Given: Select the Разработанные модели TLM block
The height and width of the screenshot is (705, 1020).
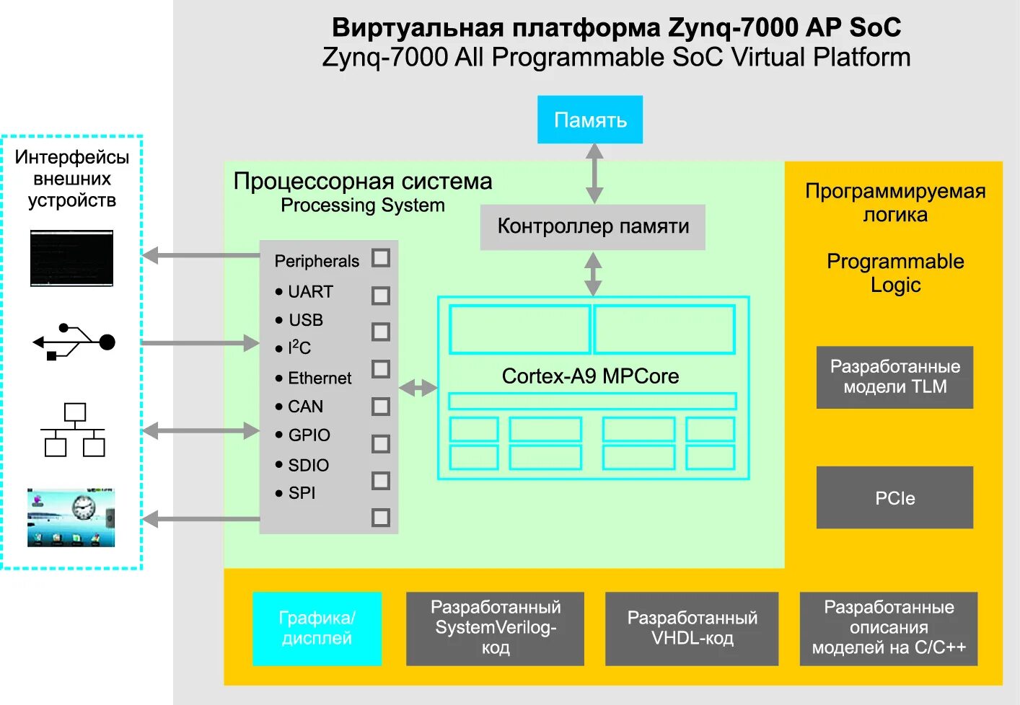Looking at the screenshot, I should tap(894, 377).
